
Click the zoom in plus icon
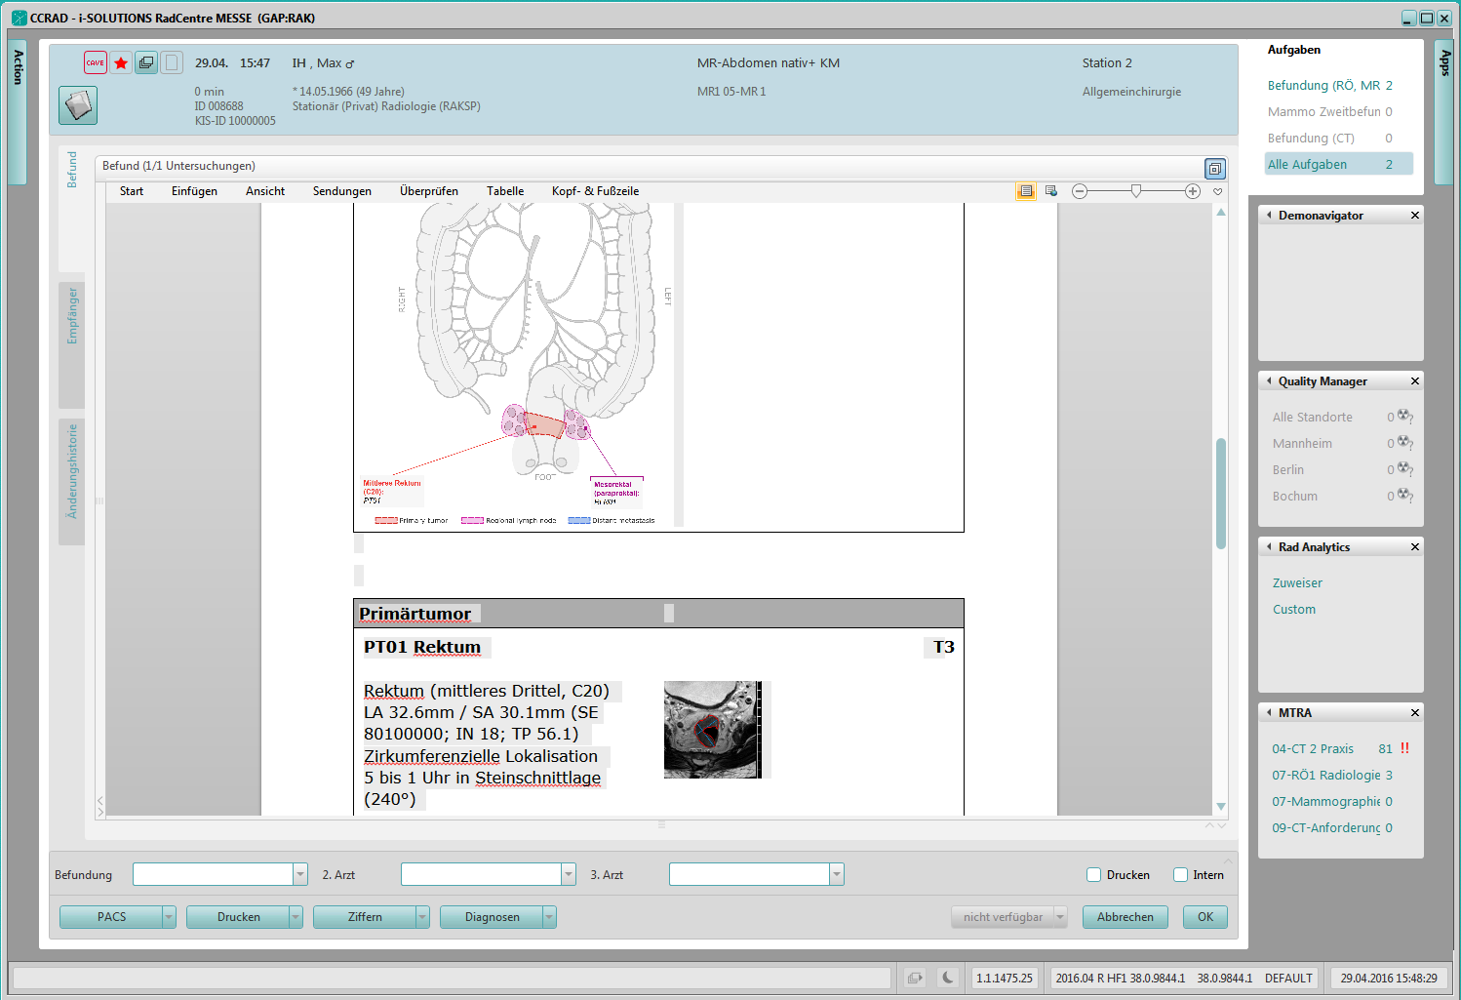[x=1193, y=191]
